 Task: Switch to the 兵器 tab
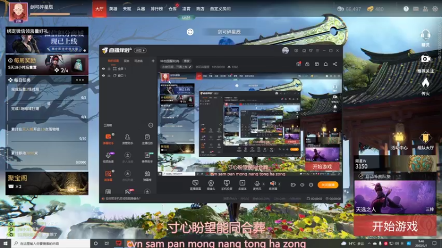tap(141, 9)
